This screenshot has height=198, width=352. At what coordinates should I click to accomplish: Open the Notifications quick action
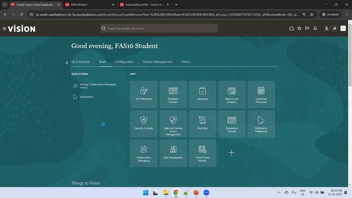(83, 97)
